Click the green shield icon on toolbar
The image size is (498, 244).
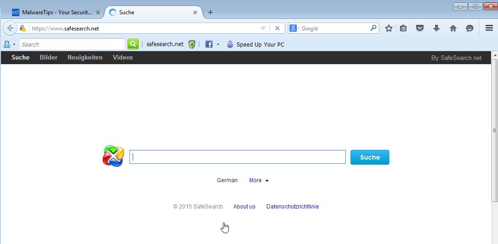tap(191, 44)
